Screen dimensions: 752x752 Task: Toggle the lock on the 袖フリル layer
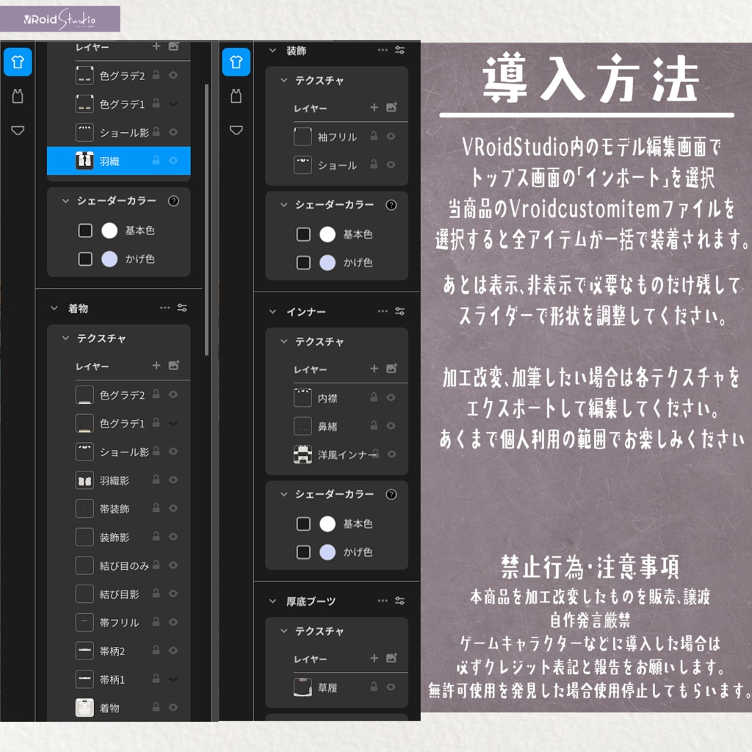[x=374, y=136]
